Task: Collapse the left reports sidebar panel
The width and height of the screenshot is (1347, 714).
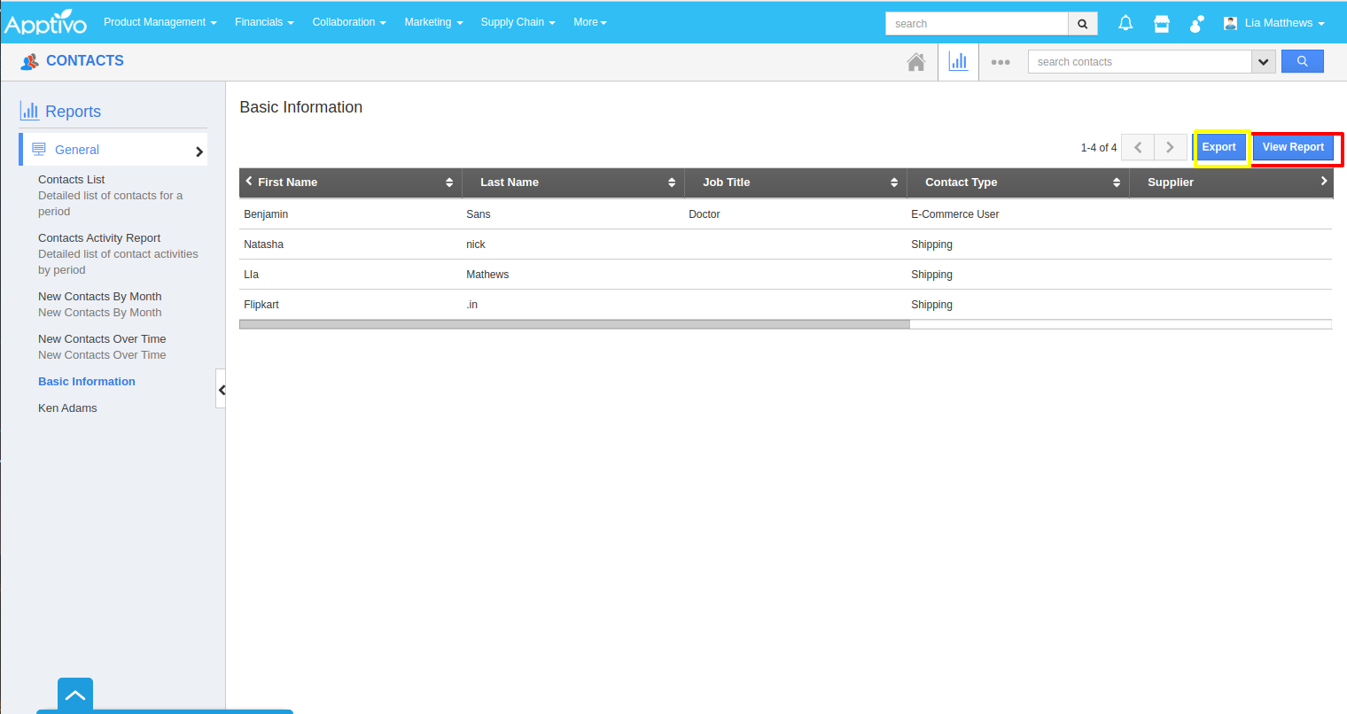Action: [221, 390]
